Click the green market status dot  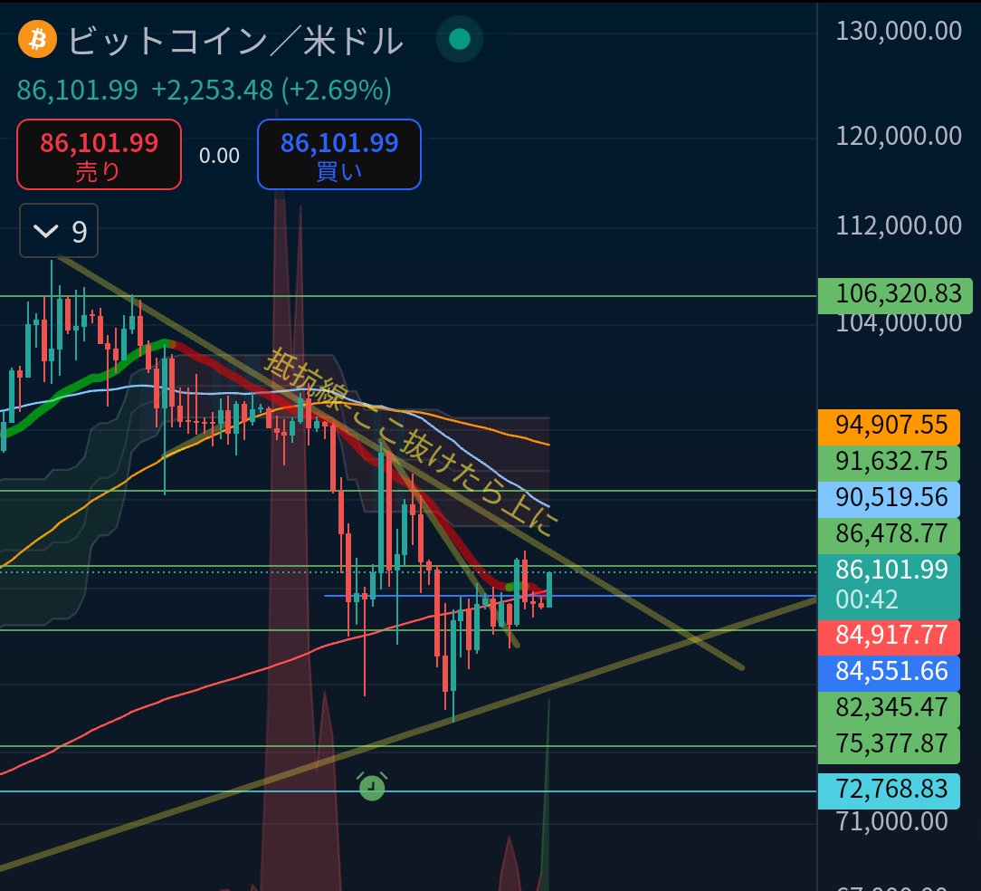click(459, 39)
